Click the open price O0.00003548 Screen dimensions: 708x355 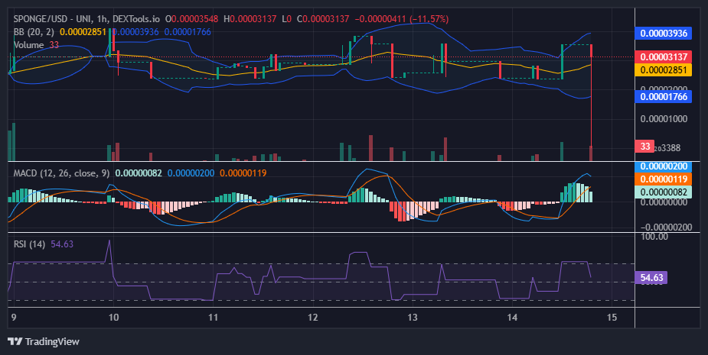point(191,19)
